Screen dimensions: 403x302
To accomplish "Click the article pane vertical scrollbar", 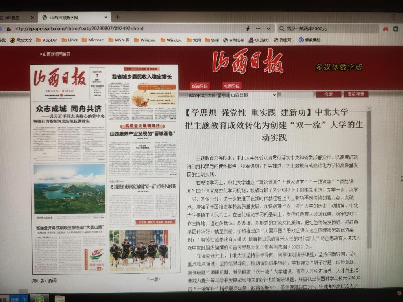I will [369, 177].
